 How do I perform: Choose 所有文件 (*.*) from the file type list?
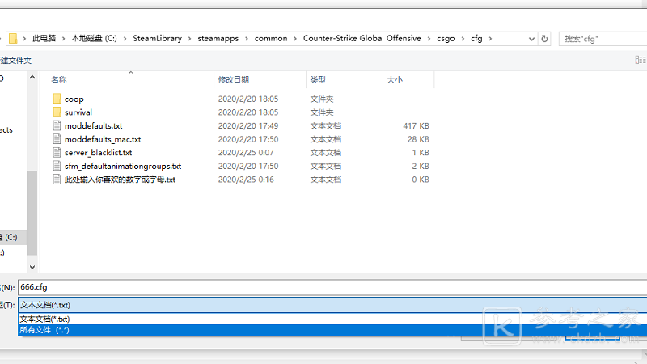44,330
